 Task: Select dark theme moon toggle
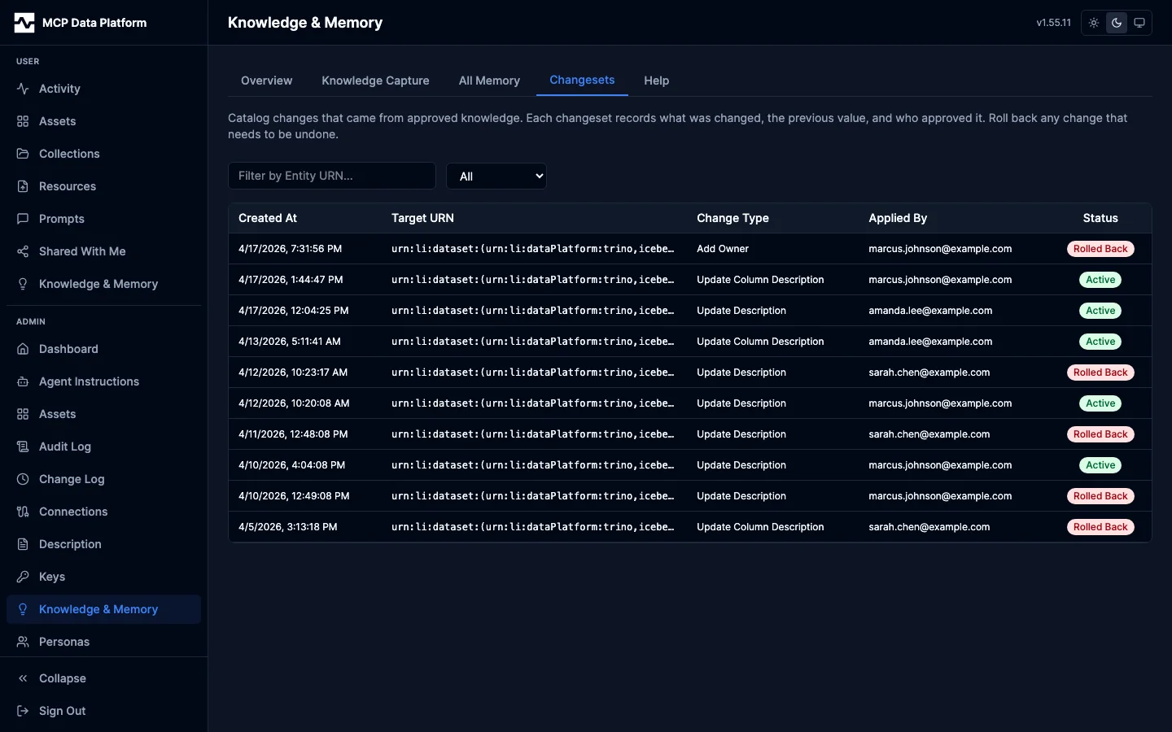(1117, 23)
